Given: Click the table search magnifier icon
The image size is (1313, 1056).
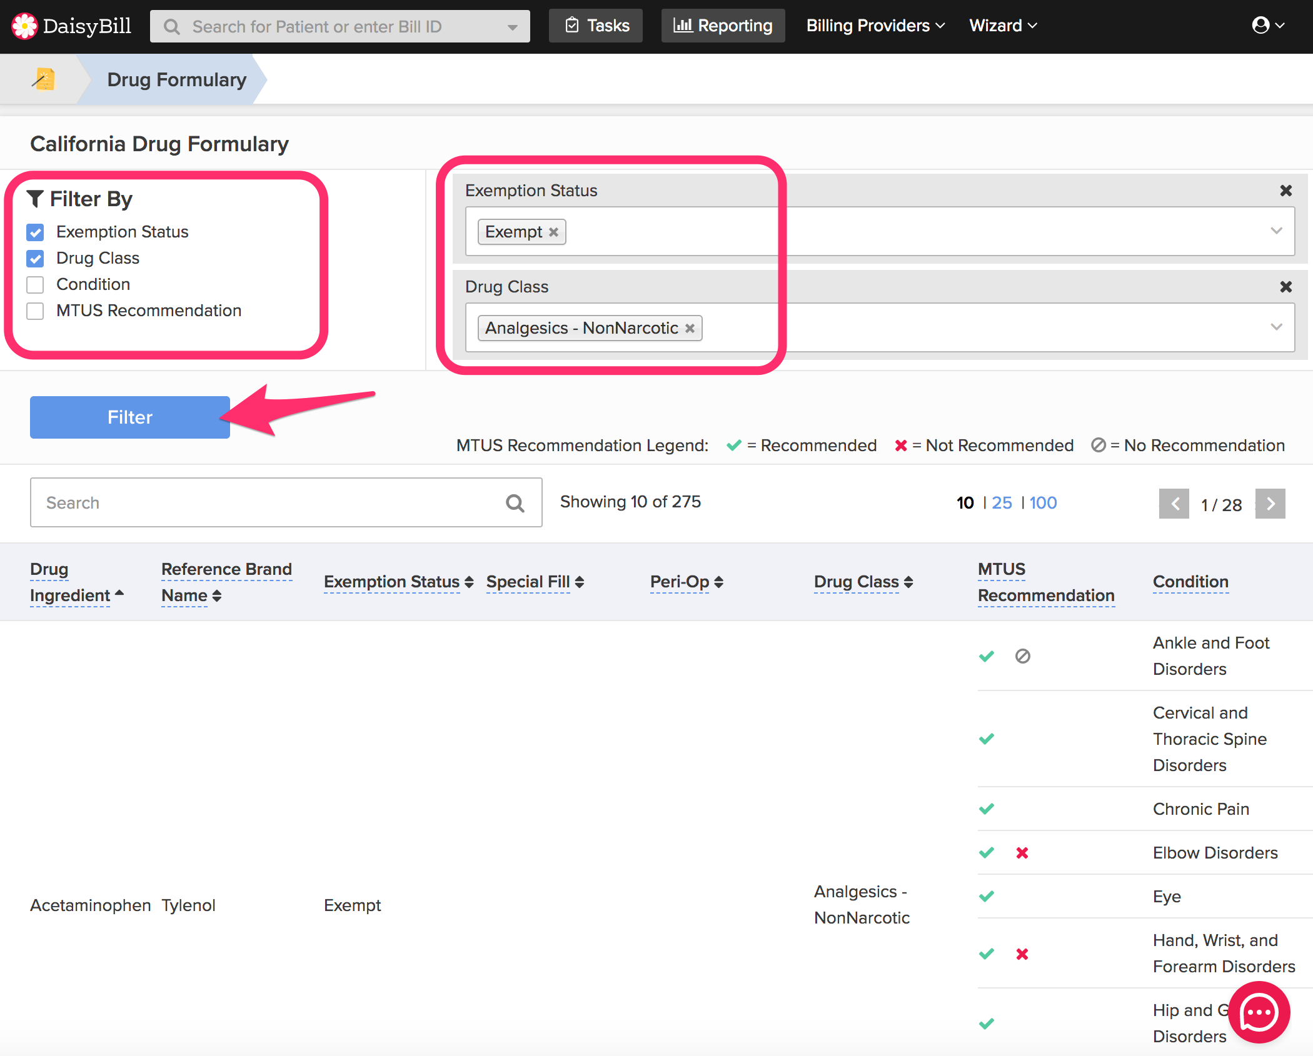Looking at the screenshot, I should (515, 503).
